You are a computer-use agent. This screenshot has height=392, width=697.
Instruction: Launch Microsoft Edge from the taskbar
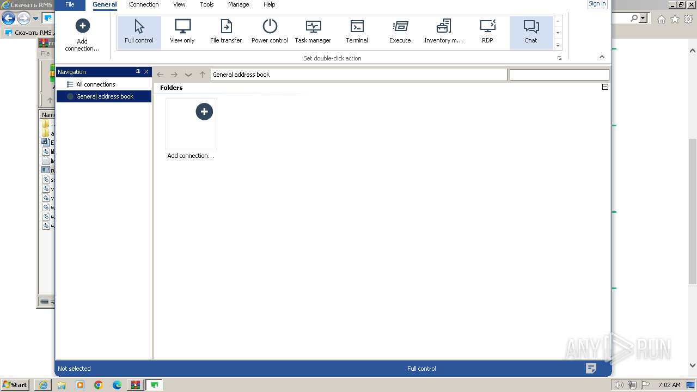click(117, 385)
